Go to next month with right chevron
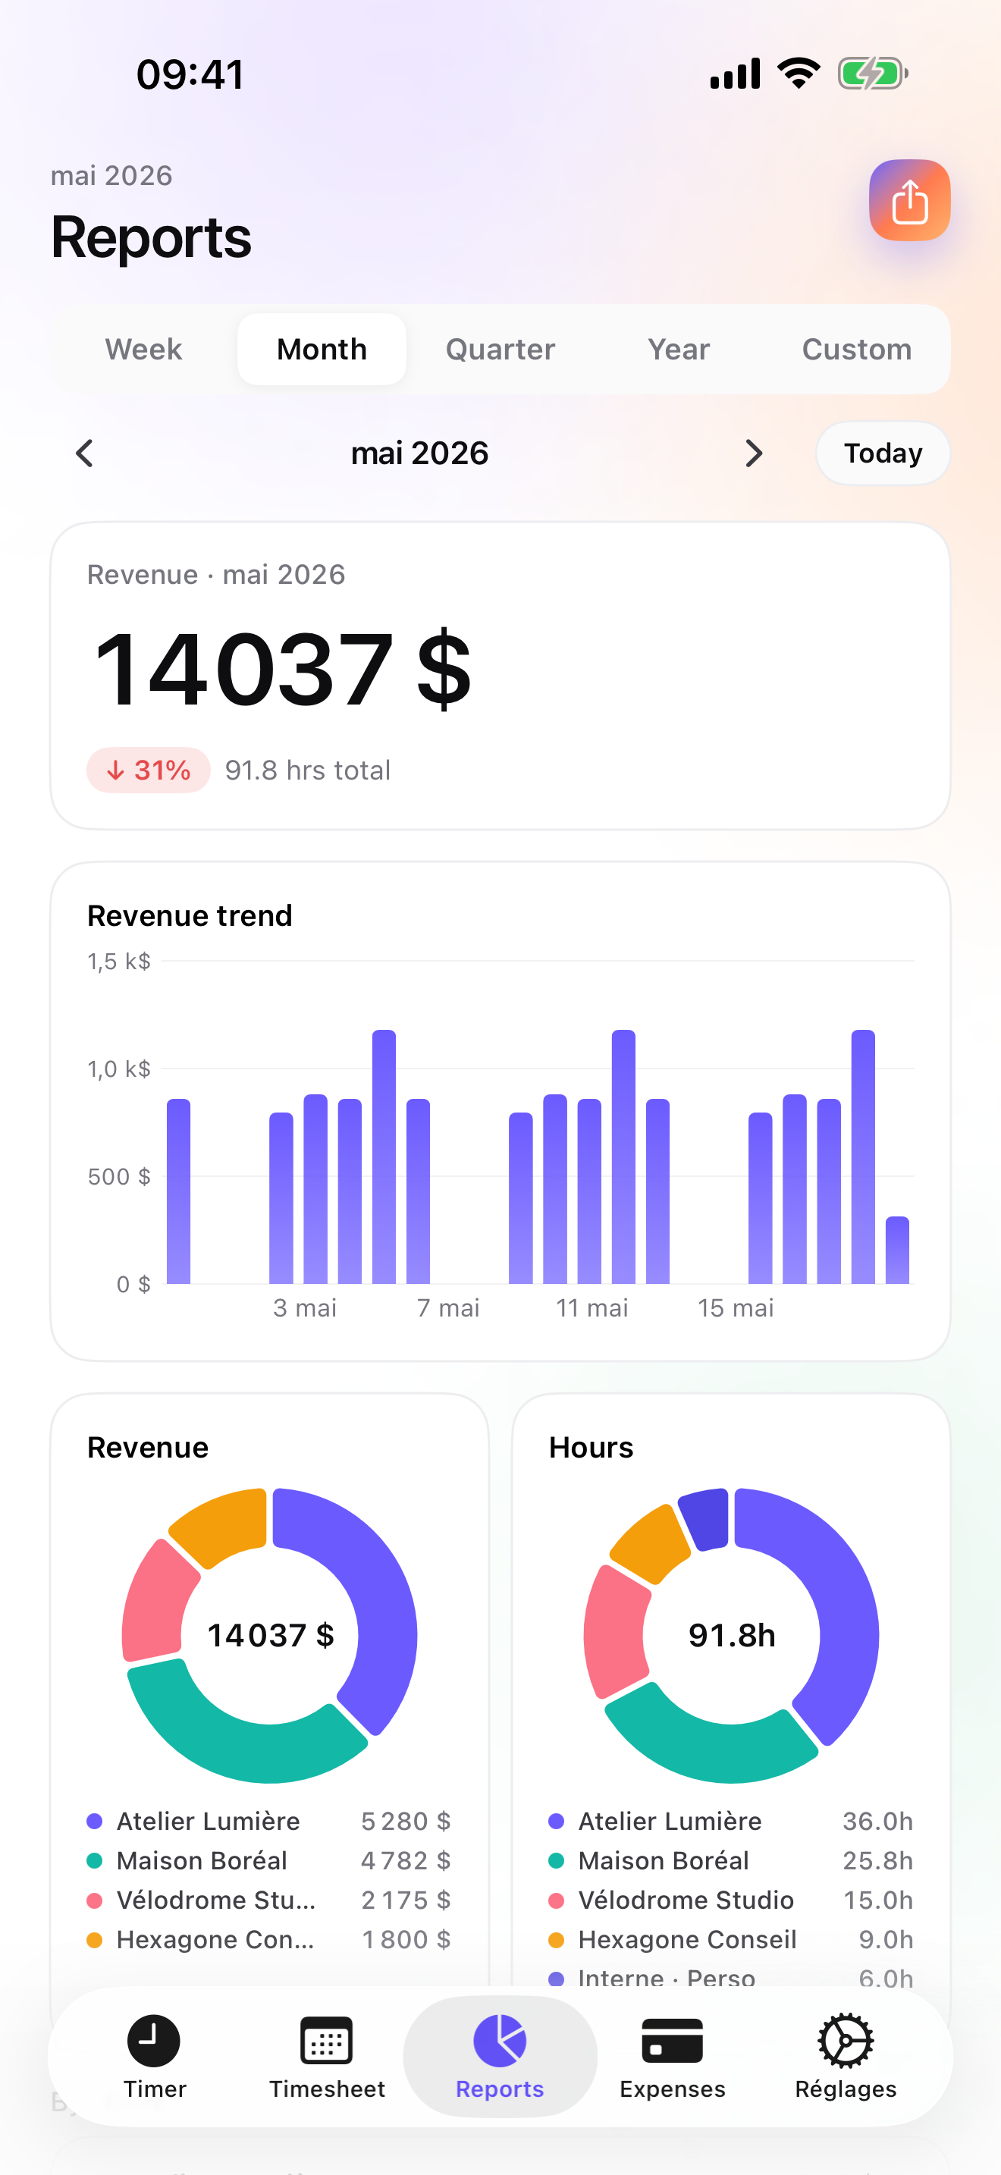The height and width of the screenshot is (2175, 1001). pos(754,454)
